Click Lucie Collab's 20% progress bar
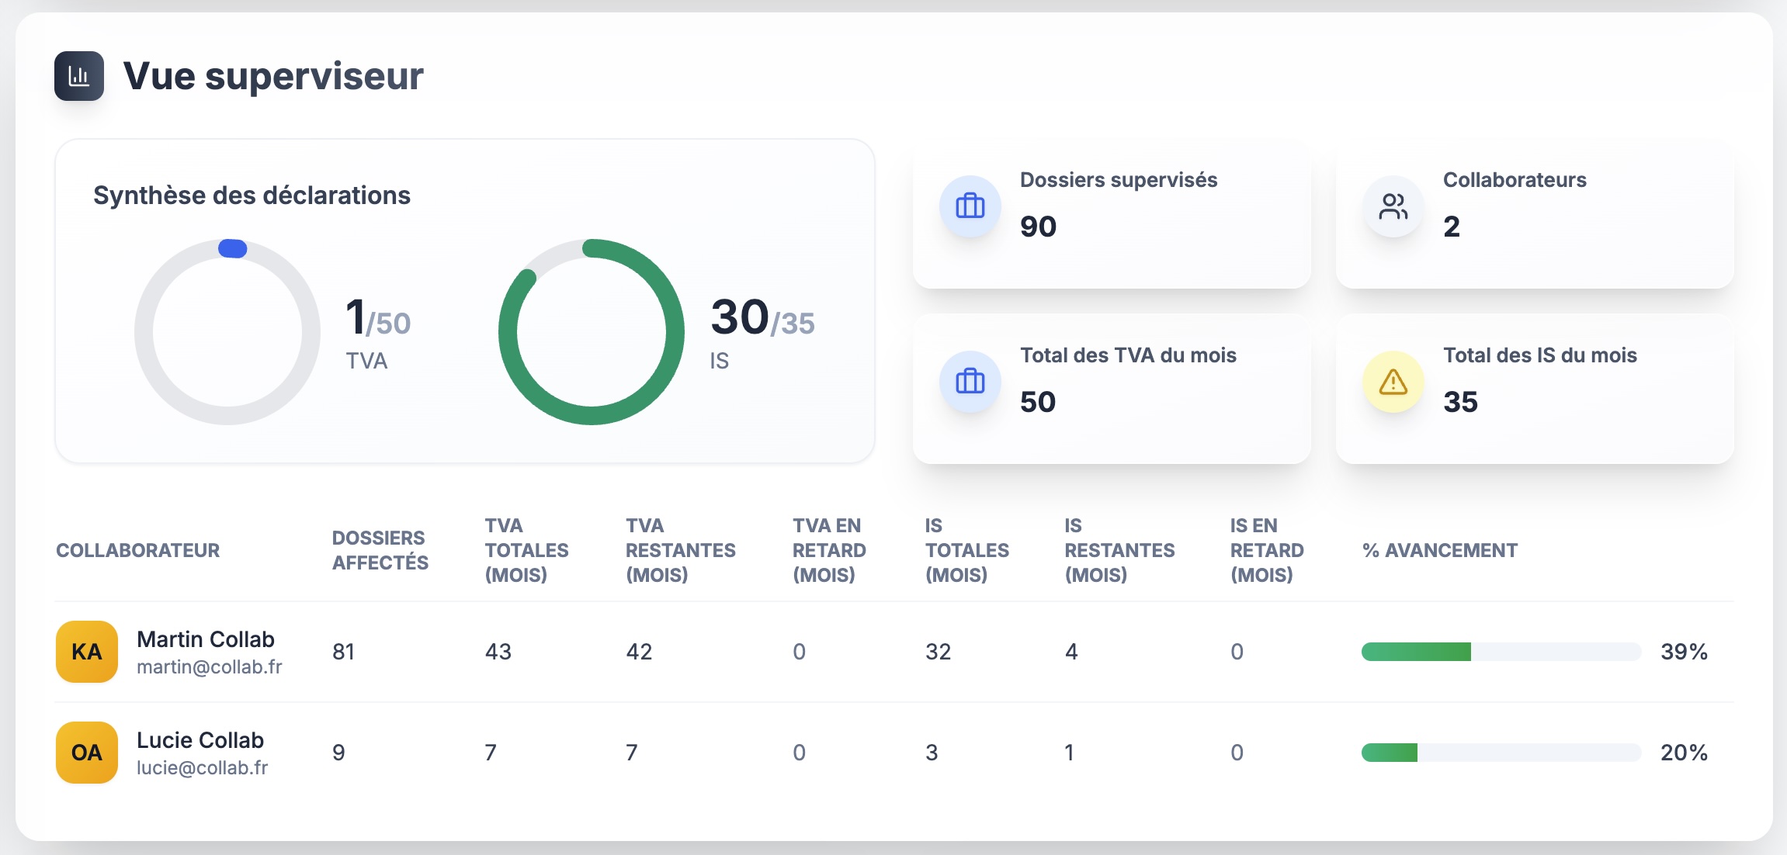 1500,753
